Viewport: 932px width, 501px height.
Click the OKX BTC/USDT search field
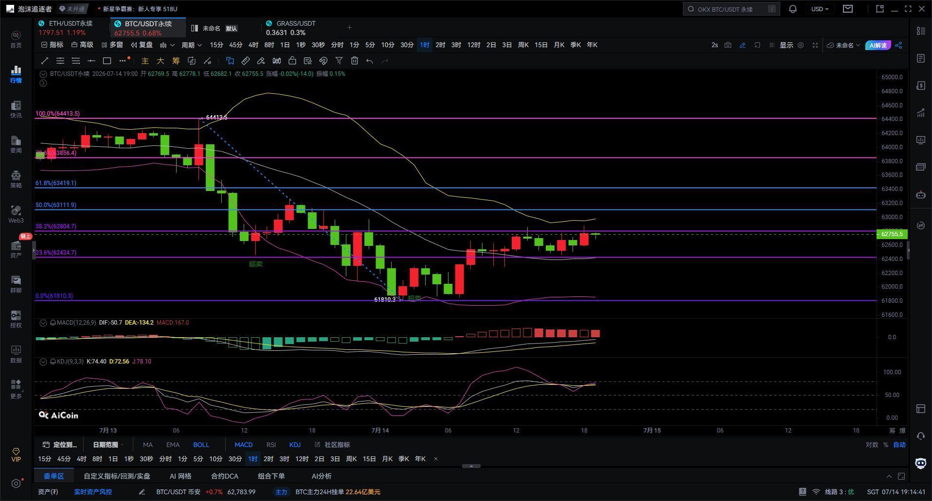[x=732, y=9]
